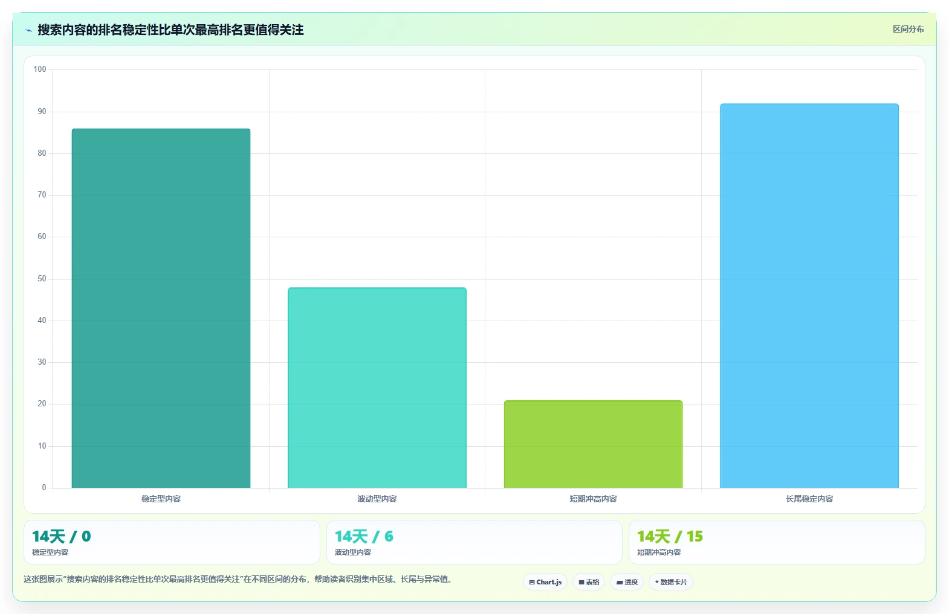Click the description text starting with 这张图展示

(x=238, y=579)
